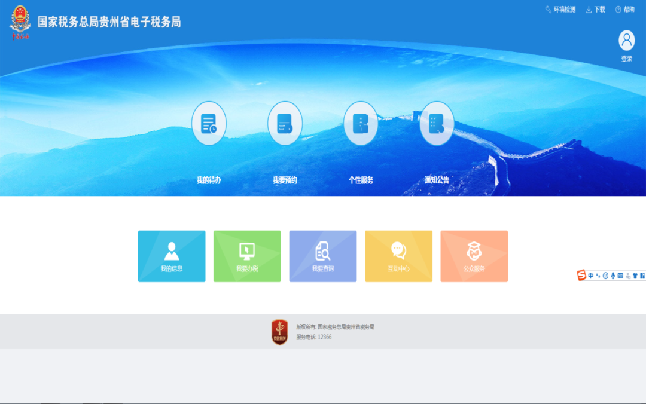Image resolution: width=646 pixels, height=404 pixels.
Task: Open the skin shirt icon in Sogou bar
Action: (635, 276)
